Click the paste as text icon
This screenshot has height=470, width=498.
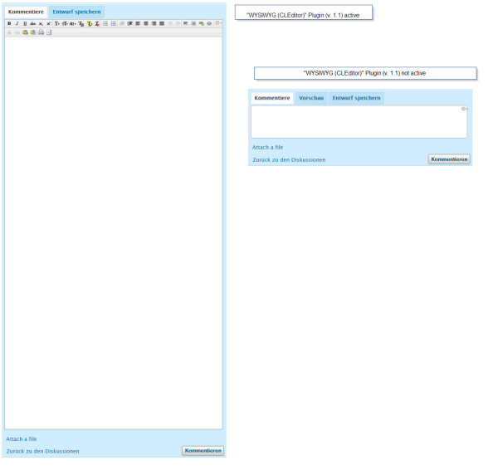[33, 32]
